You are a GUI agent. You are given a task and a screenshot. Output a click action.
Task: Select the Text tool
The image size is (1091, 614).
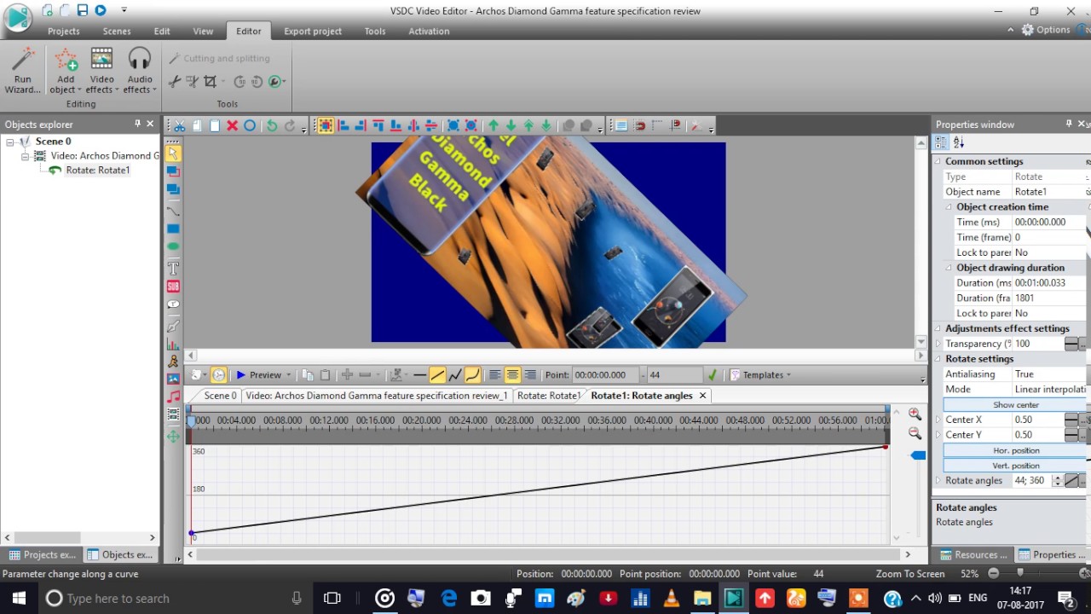pos(173,268)
